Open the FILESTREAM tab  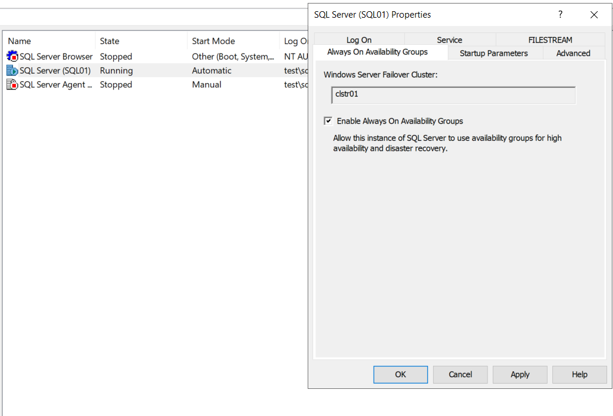(x=550, y=40)
